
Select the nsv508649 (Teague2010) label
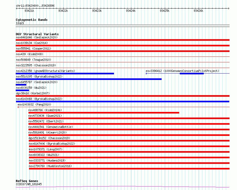(x=34, y=60)
